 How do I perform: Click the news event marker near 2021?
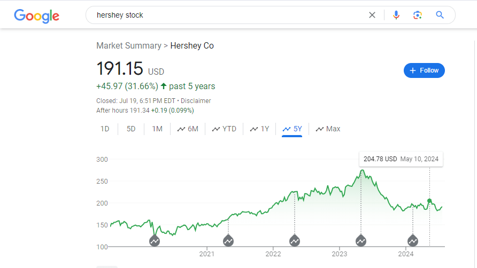pos(228,241)
